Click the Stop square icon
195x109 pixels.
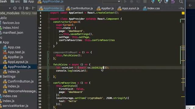pyautogui.click(x=145, y=2)
